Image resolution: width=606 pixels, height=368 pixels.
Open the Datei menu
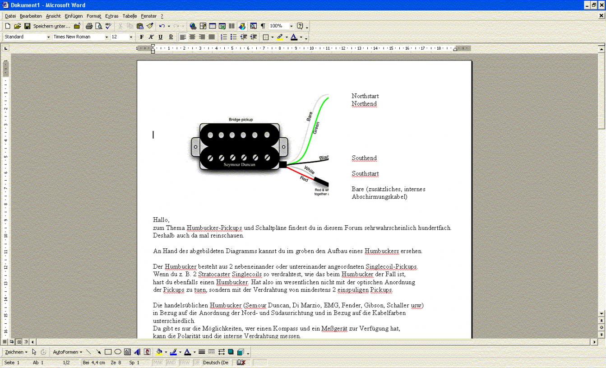pos(10,16)
